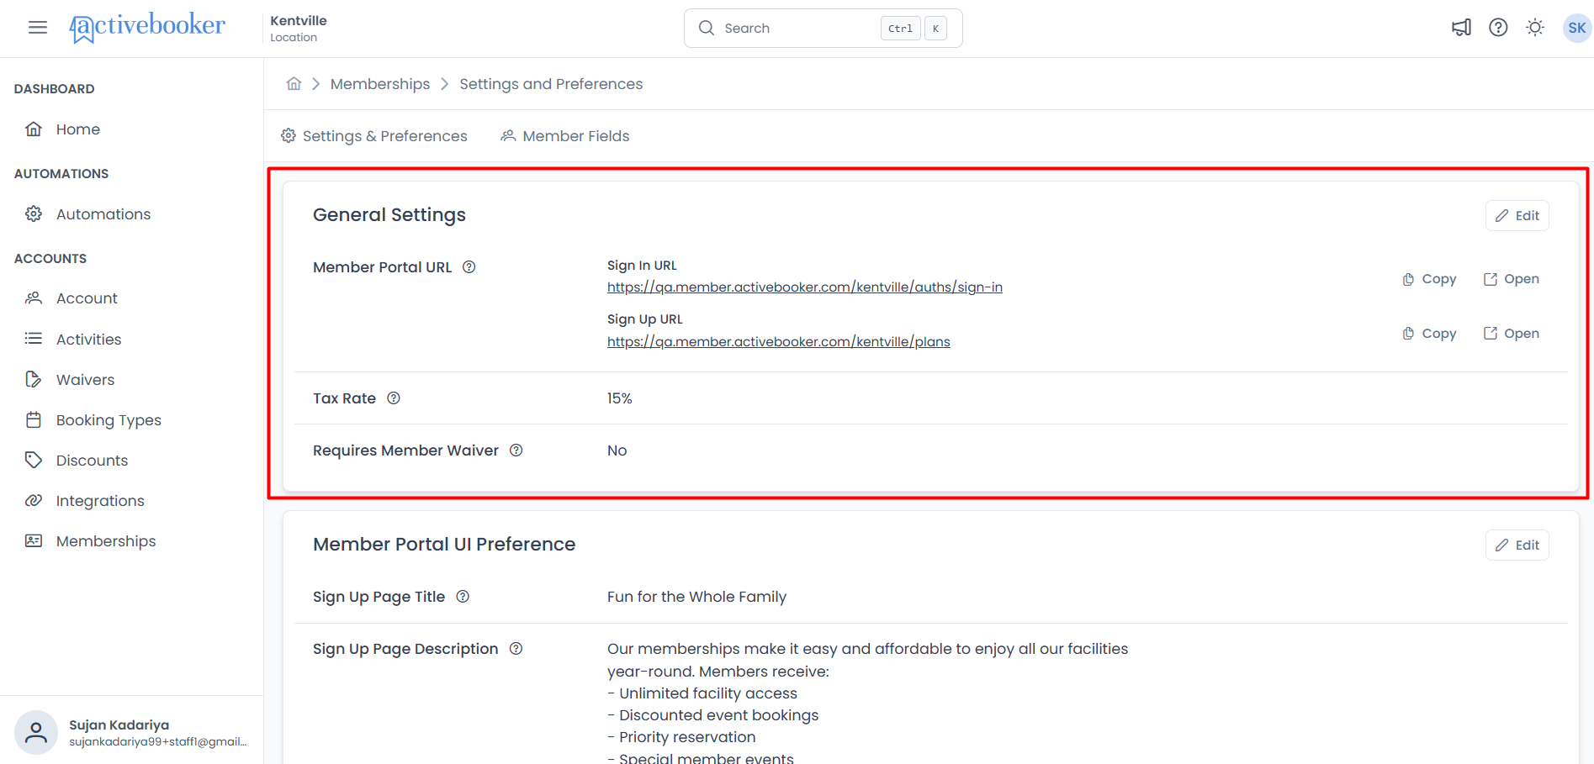Viewport: 1594px width, 764px height.
Task: Toggle the hamburger sidebar menu
Action: pyautogui.click(x=37, y=28)
